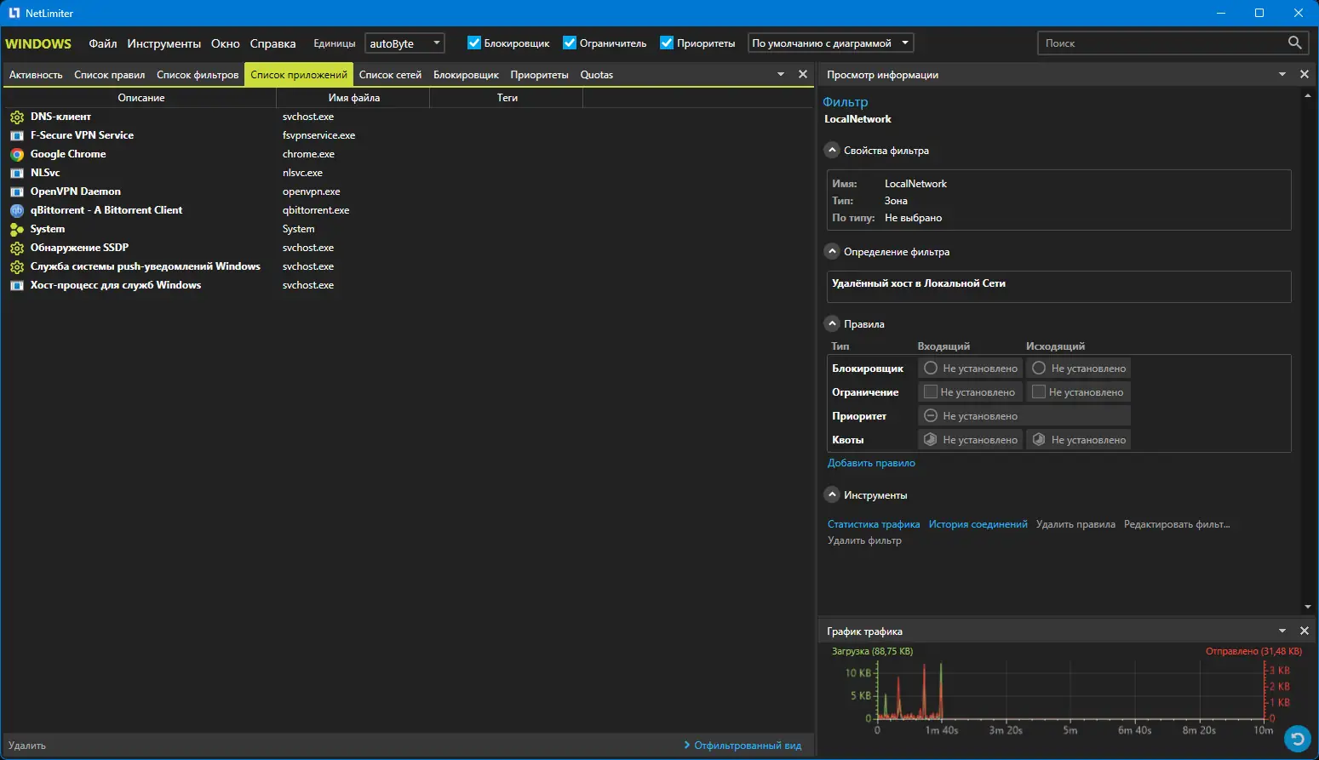The image size is (1319, 760).
Task: Close the График трафика panel
Action: (x=1304, y=631)
